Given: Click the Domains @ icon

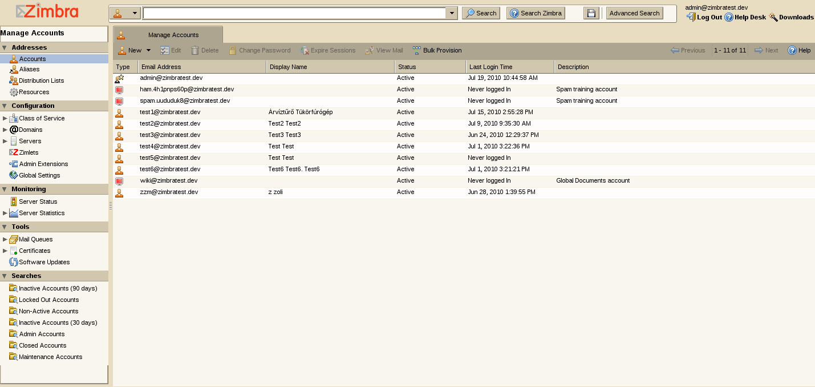Looking at the screenshot, I should [x=14, y=130].
